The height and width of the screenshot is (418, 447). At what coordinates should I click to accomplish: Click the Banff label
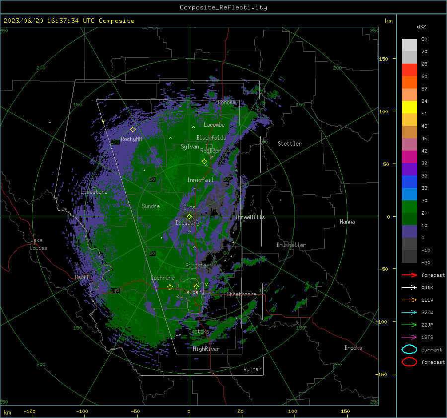pyautogui.click(x=82, y=277)
